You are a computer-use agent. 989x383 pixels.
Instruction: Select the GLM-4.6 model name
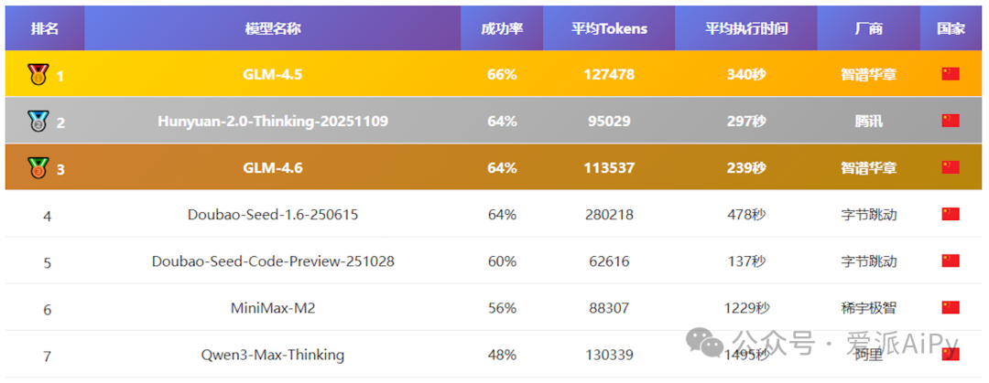tap(273, 167)
